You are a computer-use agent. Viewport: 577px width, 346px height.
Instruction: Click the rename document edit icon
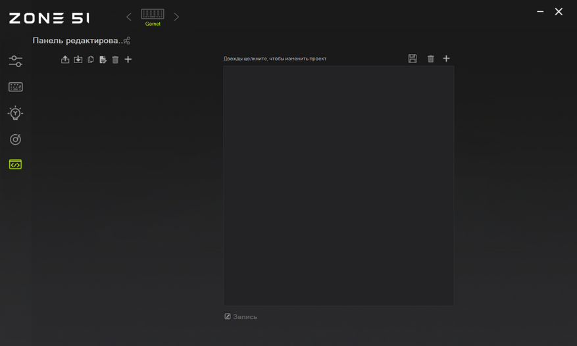click(103, 59)
